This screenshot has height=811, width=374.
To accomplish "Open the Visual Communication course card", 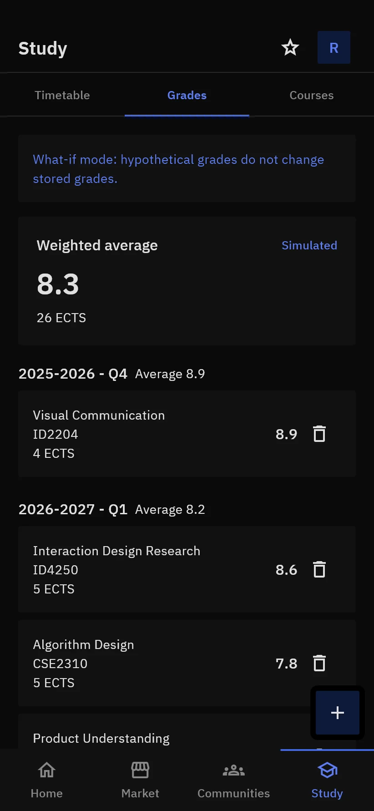I will pos(187,434).
